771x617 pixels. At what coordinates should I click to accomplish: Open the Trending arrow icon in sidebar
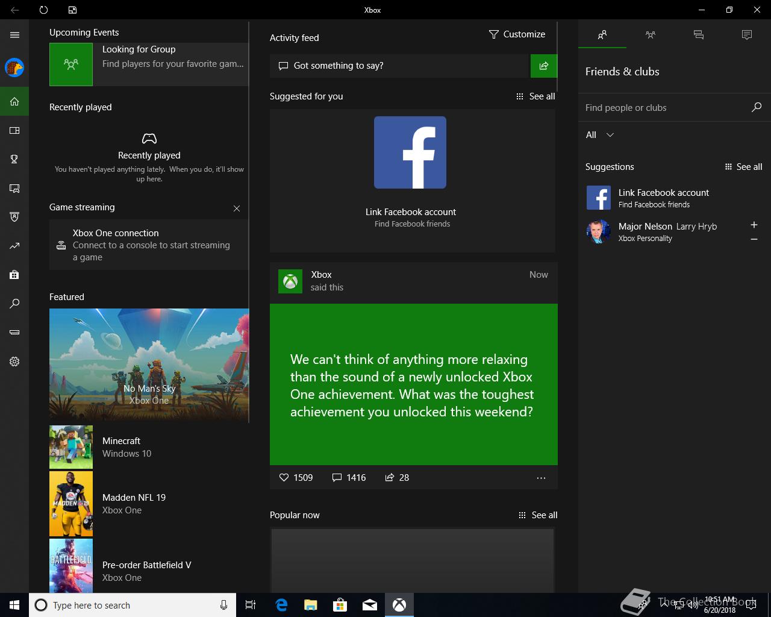coord(14,246)
